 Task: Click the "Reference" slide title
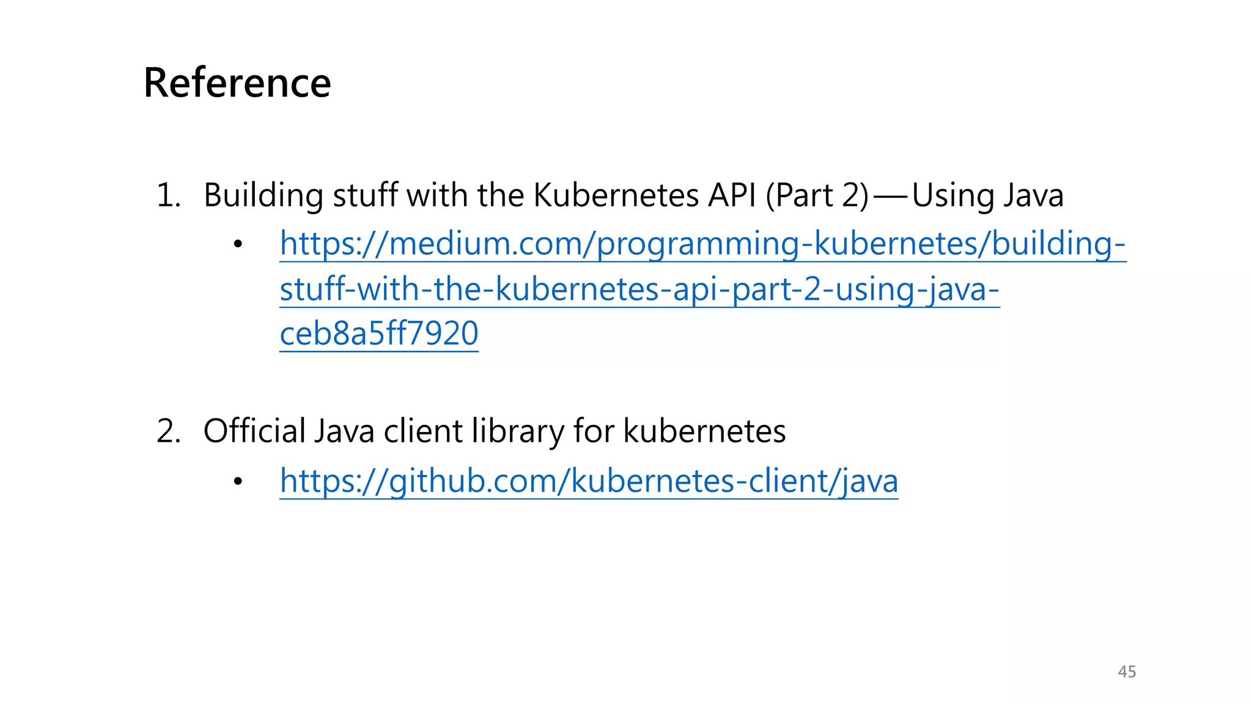pyautogui.click(x=237, y=82)
